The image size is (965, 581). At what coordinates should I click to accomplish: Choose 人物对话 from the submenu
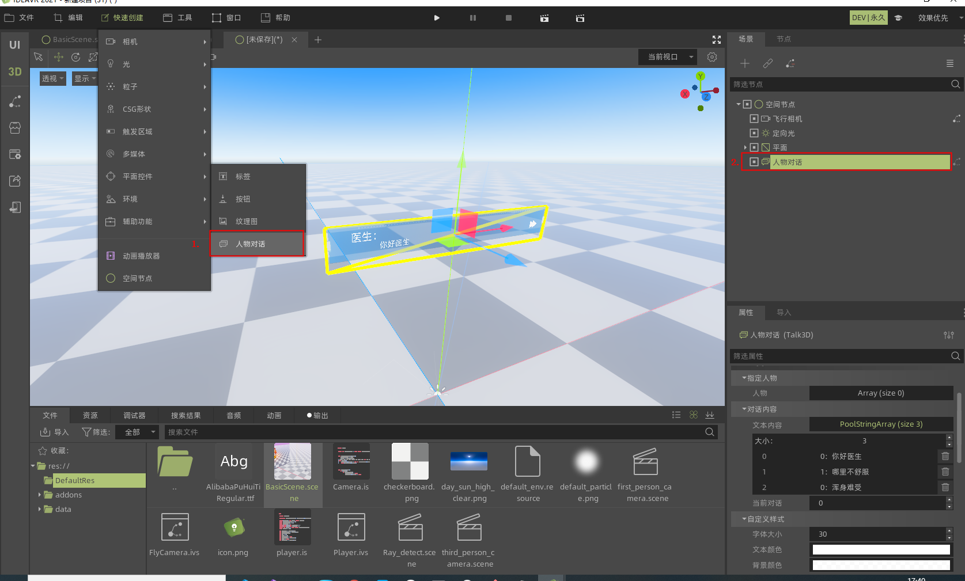pos(257,244)
